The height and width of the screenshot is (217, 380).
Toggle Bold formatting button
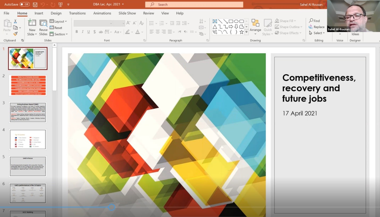[x=77, y=32]
